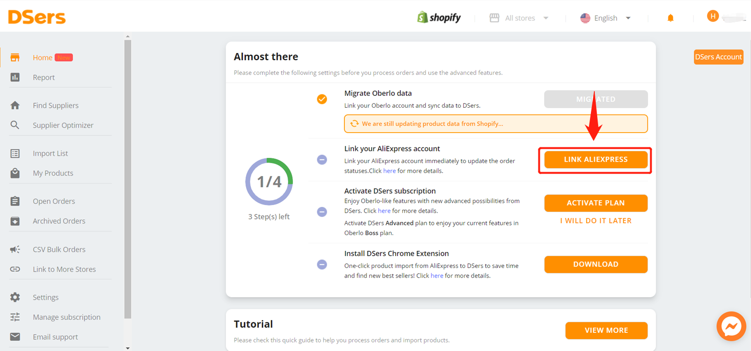This screenshot has width=751, height=351.
Task: Click the Archived Orders box icon
Action: (x=15, y=221)
